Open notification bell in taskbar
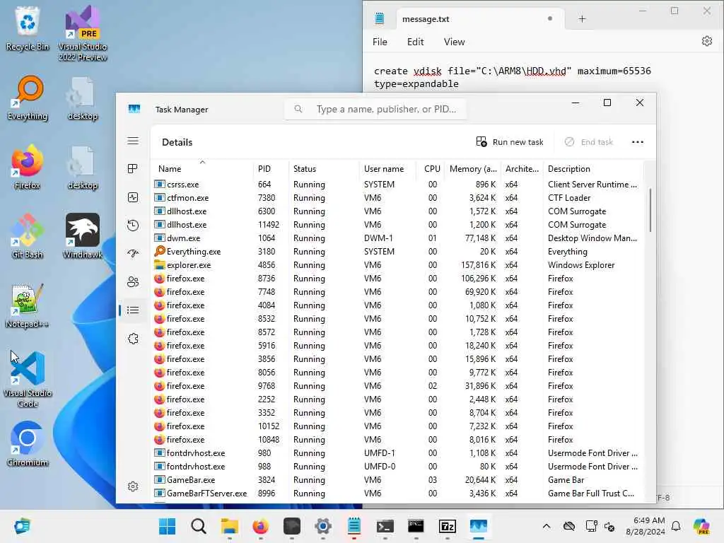The image size is (724, 543). click(x=676, y=526)
